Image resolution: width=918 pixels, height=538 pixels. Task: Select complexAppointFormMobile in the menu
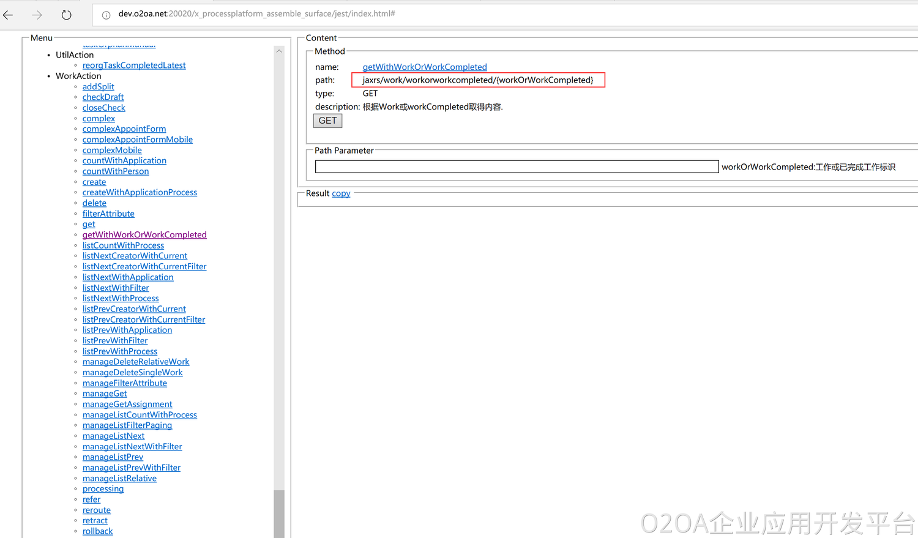click(137, 140)
